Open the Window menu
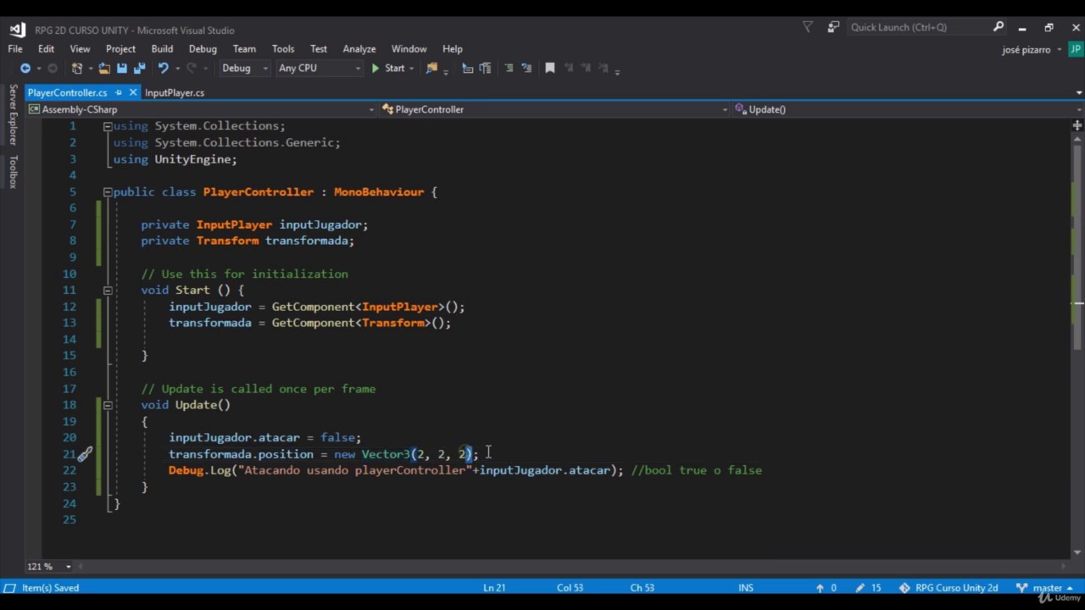The width and height of the screenshot is (1085, 610). click(409, 49)
